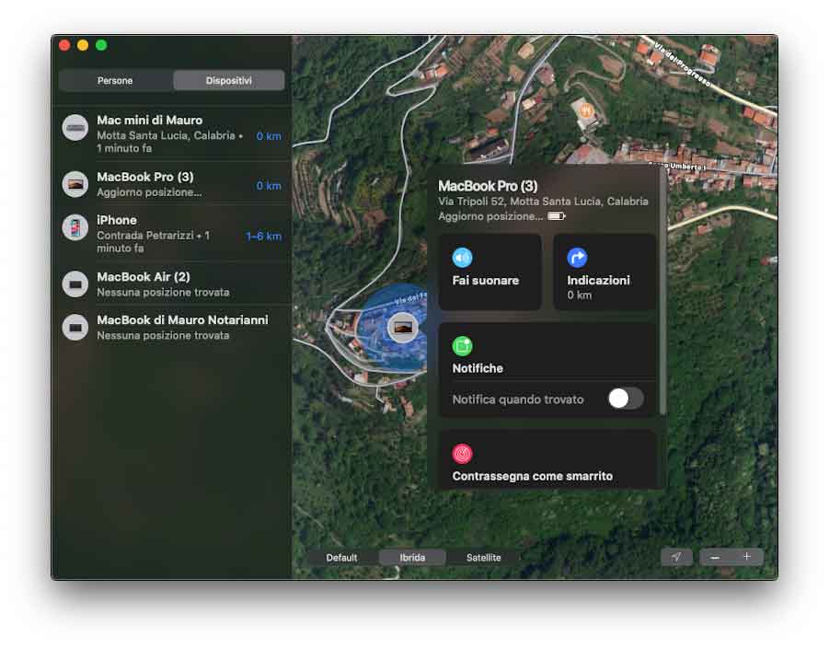This screenshot has width=829, height=648.
Task: Click the location arrow button
Action: pos(676,557)
